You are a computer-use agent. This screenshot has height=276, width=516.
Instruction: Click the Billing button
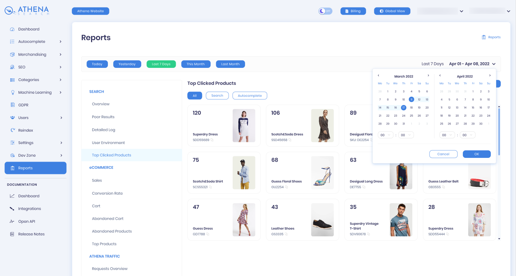coord(353,11)
